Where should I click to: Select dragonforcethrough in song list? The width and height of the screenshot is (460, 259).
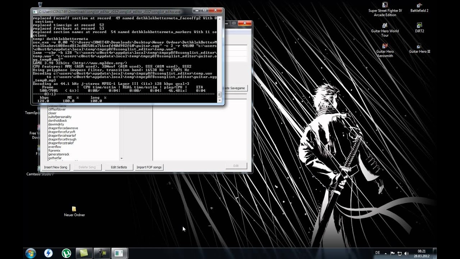point(63,139)
